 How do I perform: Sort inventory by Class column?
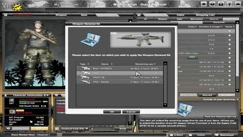pos(192,27)
